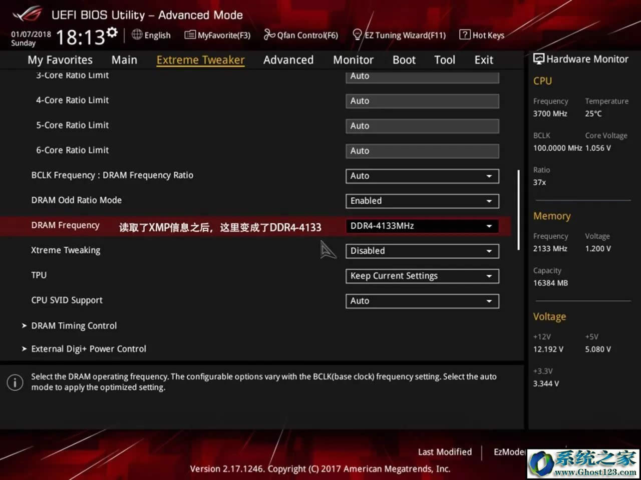The image size is (641, 480).
Task: Open the Qfan Control utility
Action: (x=301, y=35)
